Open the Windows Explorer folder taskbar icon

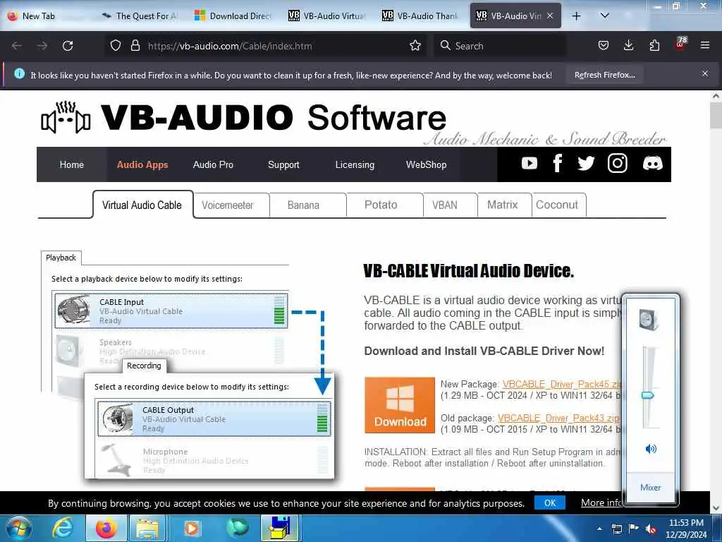(148, 528)
